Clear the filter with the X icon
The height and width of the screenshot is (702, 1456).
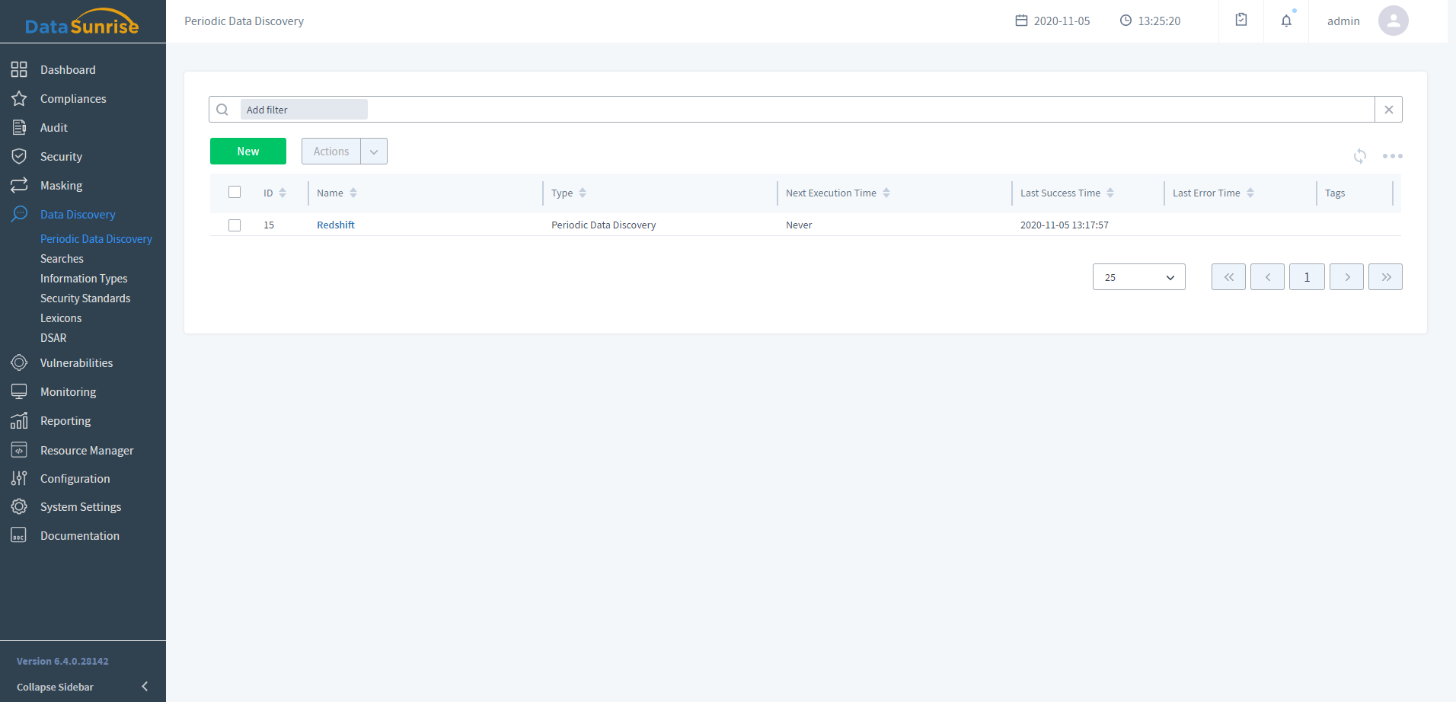[x=1388, y=110]
